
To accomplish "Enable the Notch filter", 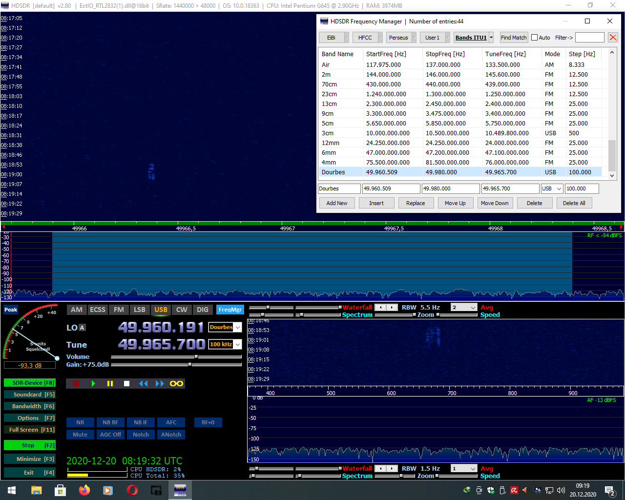I will 141,435.
